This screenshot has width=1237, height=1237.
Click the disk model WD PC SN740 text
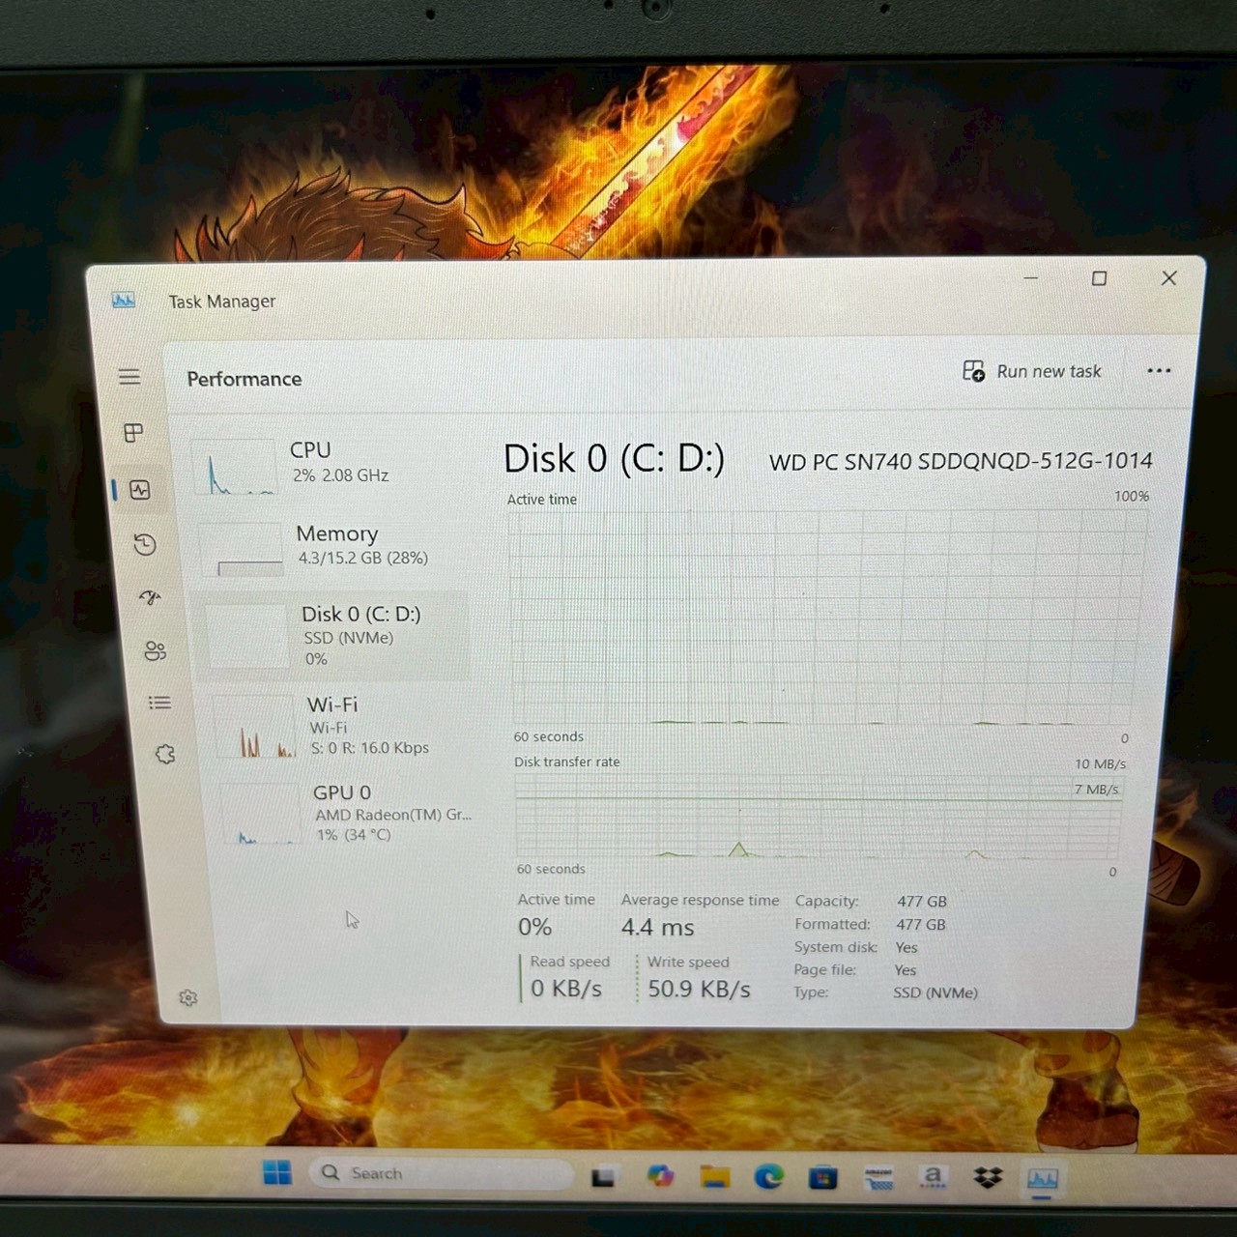coord(961,462)
